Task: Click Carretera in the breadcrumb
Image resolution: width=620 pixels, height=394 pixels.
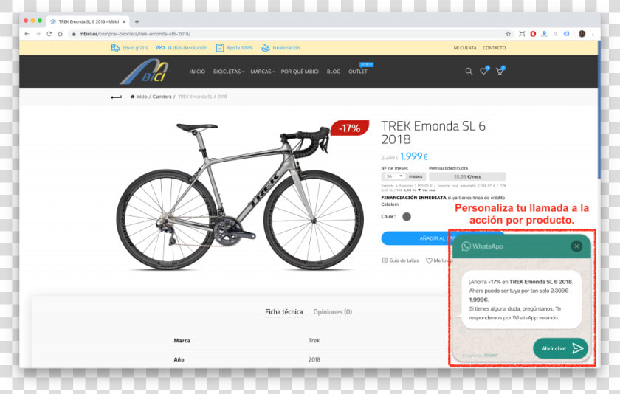Action: pos(162,97)
